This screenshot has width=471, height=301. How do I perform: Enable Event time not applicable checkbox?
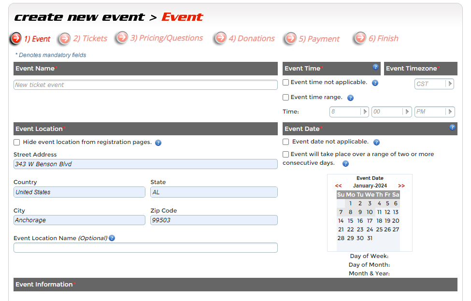coord(286,83)
